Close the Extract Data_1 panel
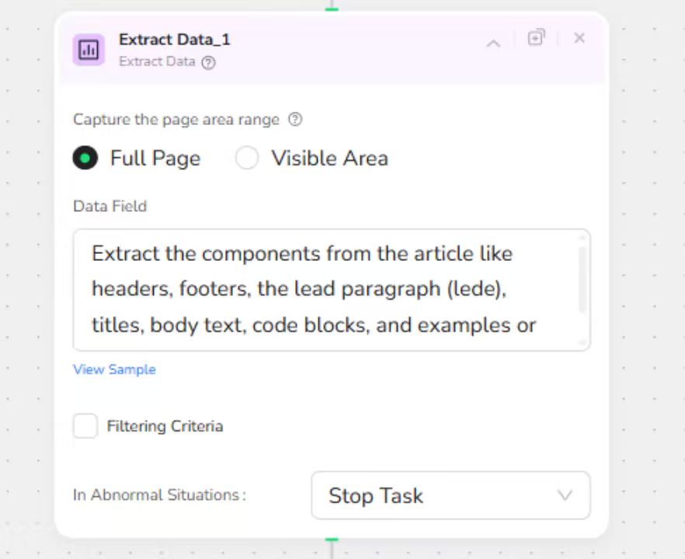This screenshot has width=685, height=559. 579,38
